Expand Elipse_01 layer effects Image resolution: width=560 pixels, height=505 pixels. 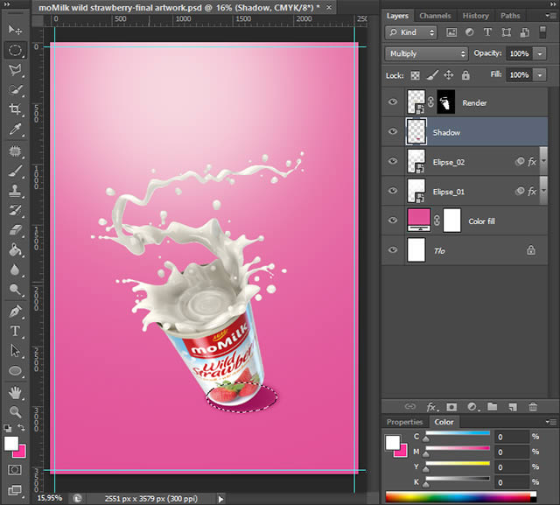(543, 191)
